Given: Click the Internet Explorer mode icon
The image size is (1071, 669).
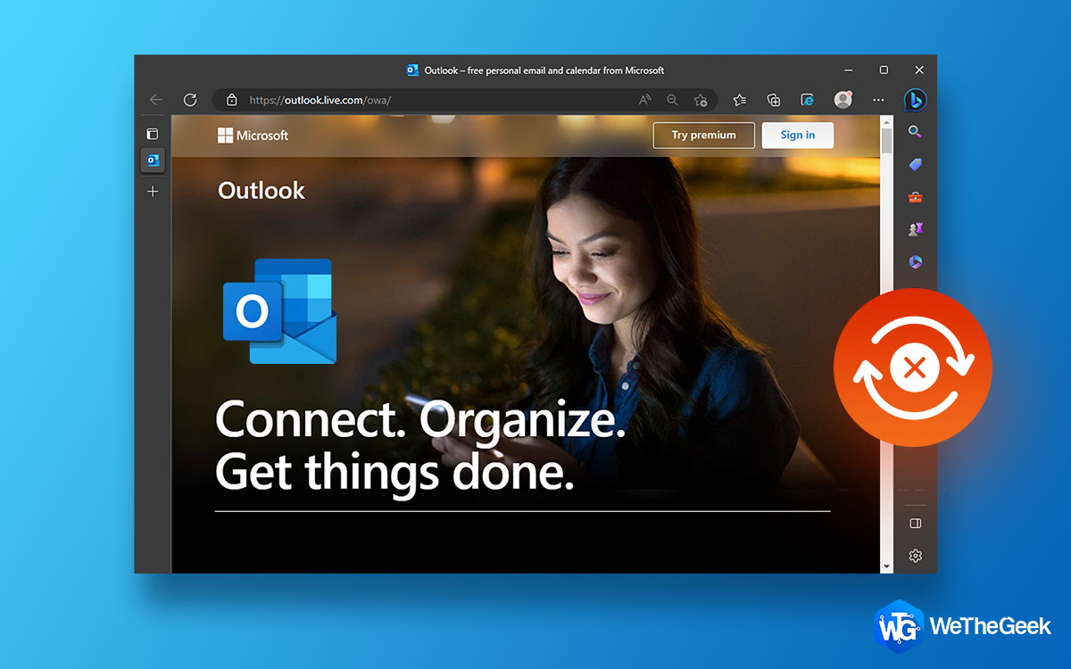Looking at the screenshot, I should point(808,100).
